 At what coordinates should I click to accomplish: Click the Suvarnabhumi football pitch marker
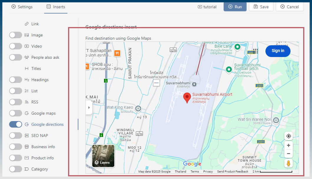(229, 70)
